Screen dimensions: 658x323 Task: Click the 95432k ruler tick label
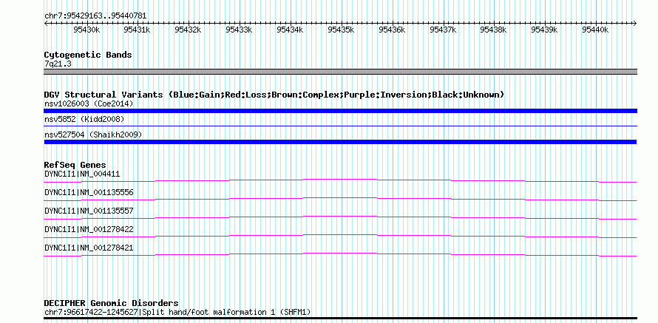click(x=188, y=30)
